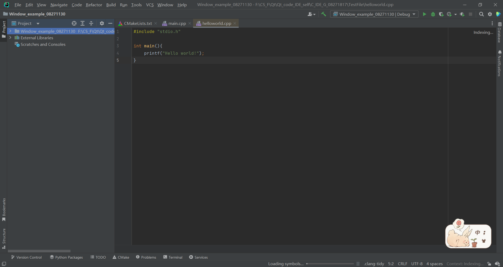Select Opened File in Project panel
This screenshot has width=503, height=267.
(x=74, y=23)
